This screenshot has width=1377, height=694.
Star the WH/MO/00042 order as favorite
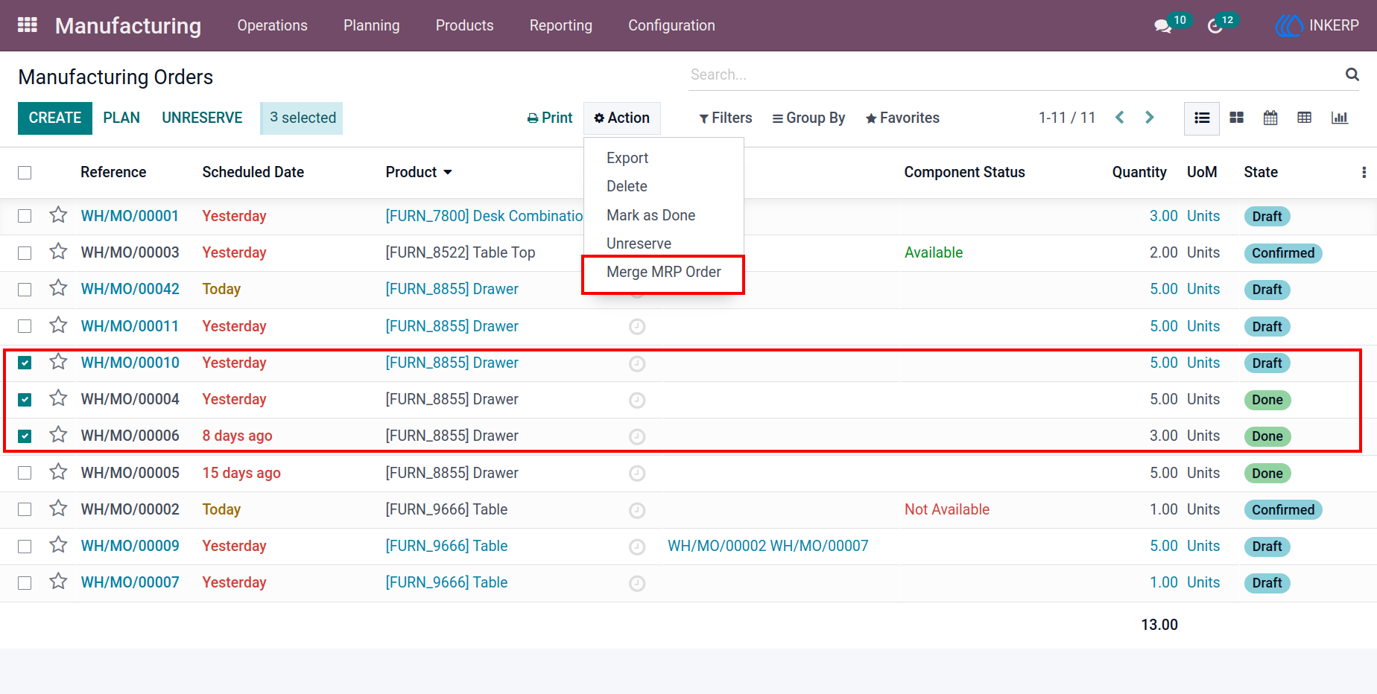(x=58, y=288)
